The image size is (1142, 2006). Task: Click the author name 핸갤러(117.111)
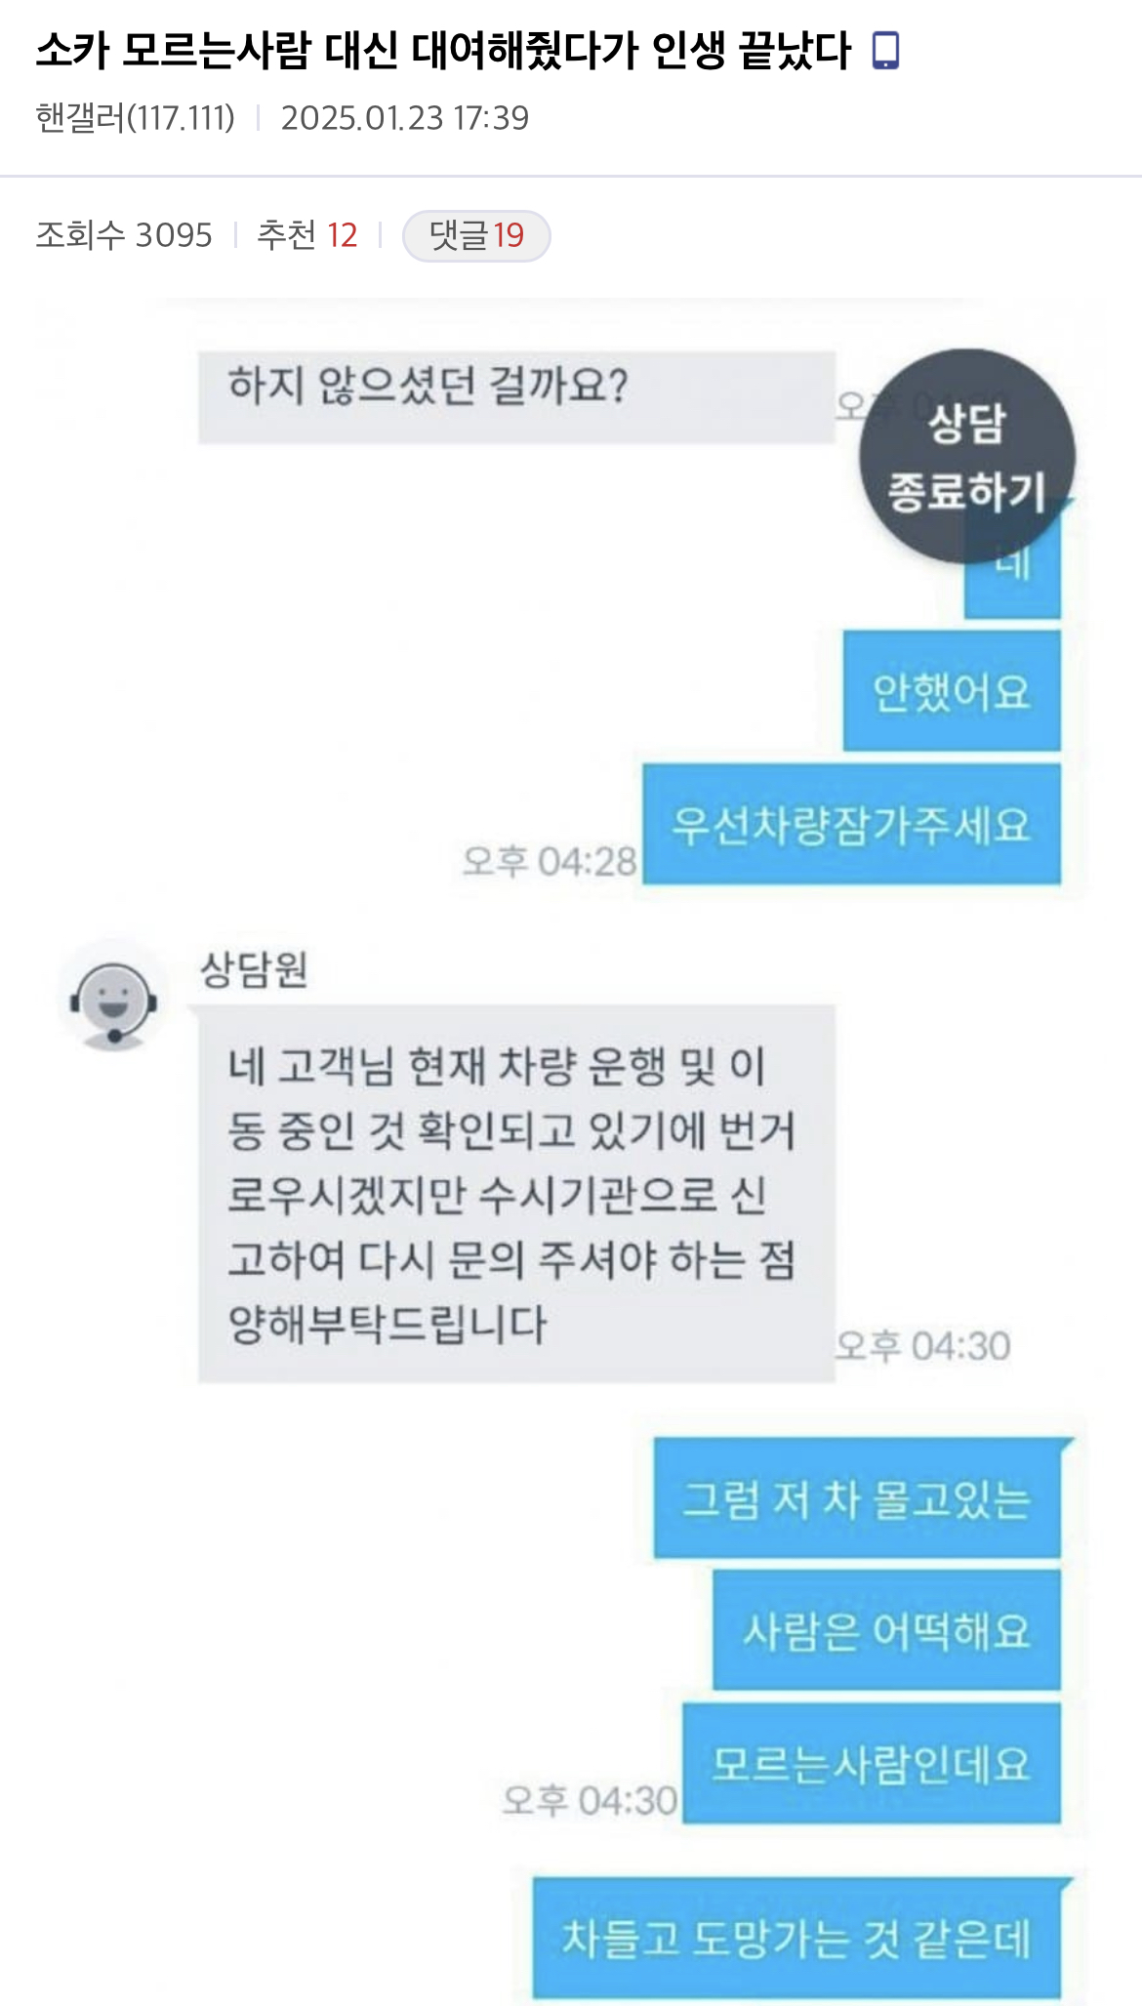(x=136, y=118)
